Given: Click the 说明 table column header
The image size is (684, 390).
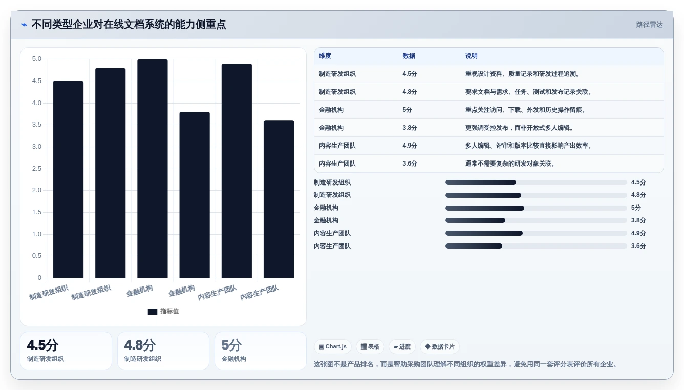Looking at the screenshot, I should [x=472, y=56].
